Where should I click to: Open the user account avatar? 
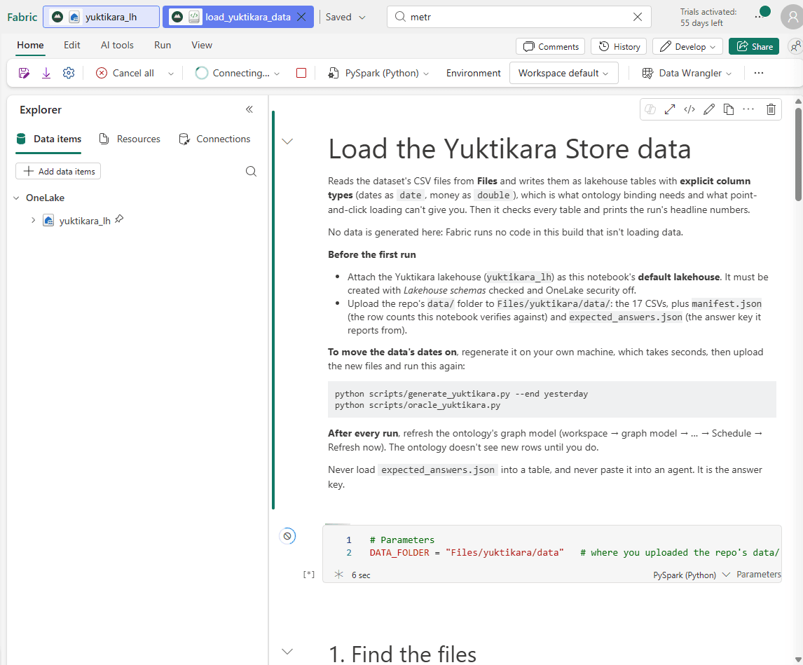pyautogui.click(x=792, y=18)
